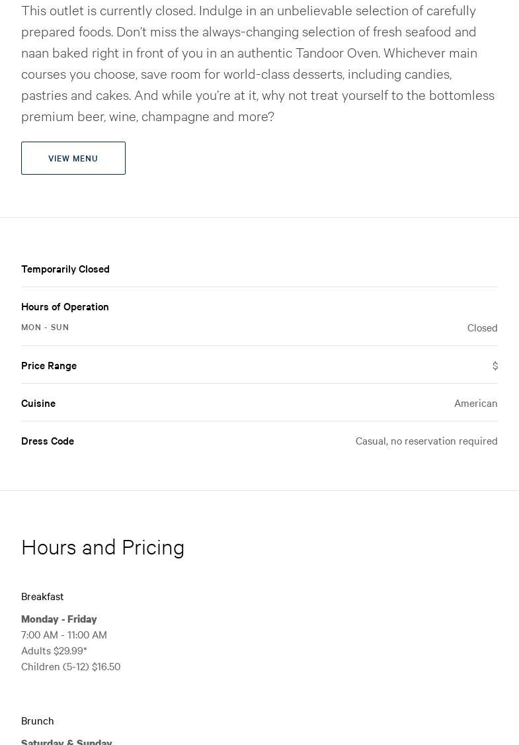Click the Price Range label
This screenshot has width=519, height=745.
click(x=49, y=365)
